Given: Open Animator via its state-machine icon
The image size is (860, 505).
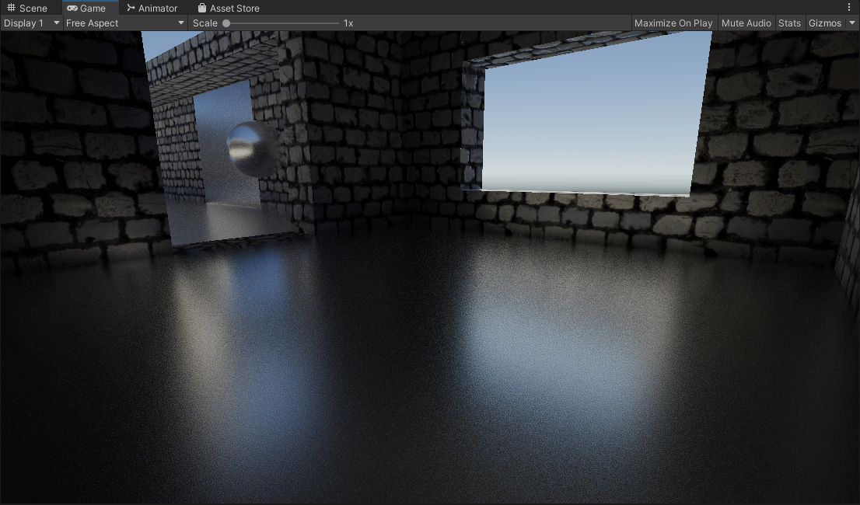Looking at the screenshot, I should coord(131,8).
